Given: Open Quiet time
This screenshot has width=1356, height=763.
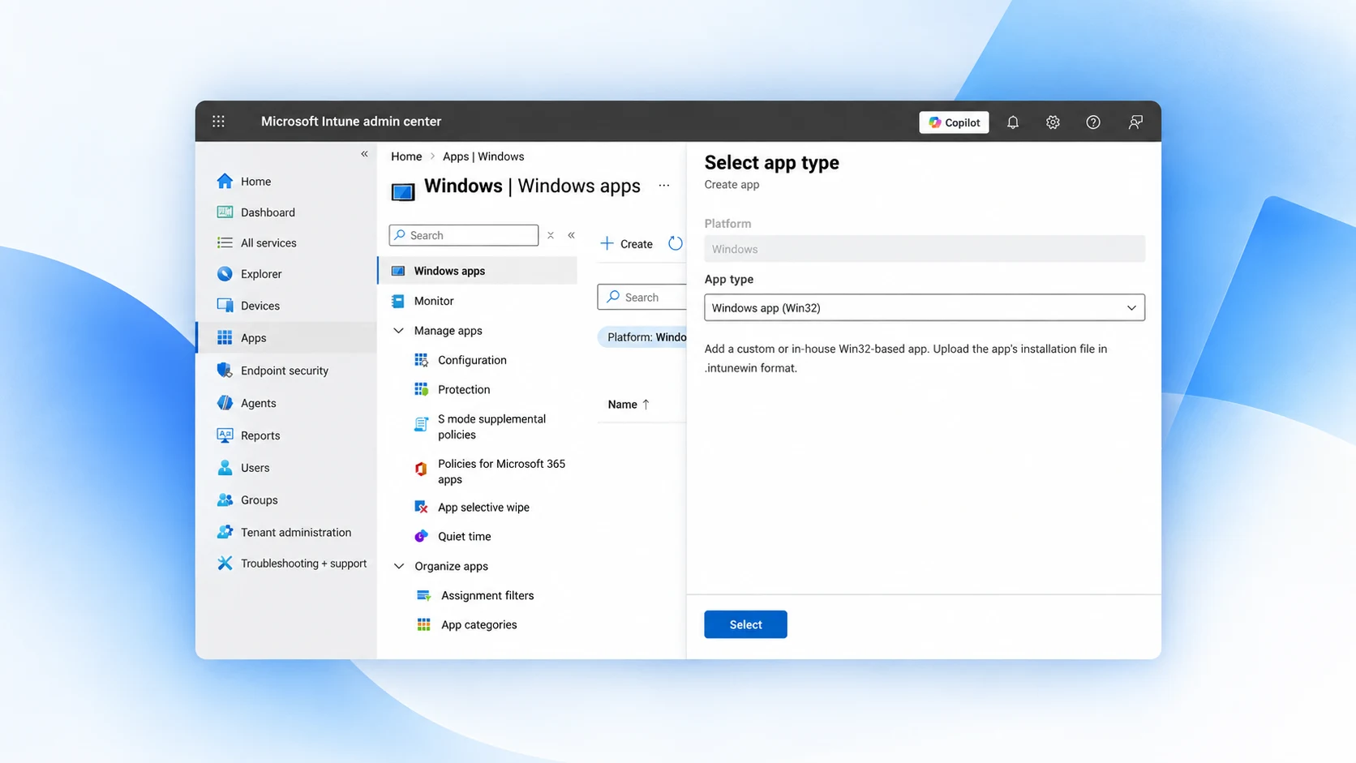Looking at the screenshot, I should tap(453, 537).
